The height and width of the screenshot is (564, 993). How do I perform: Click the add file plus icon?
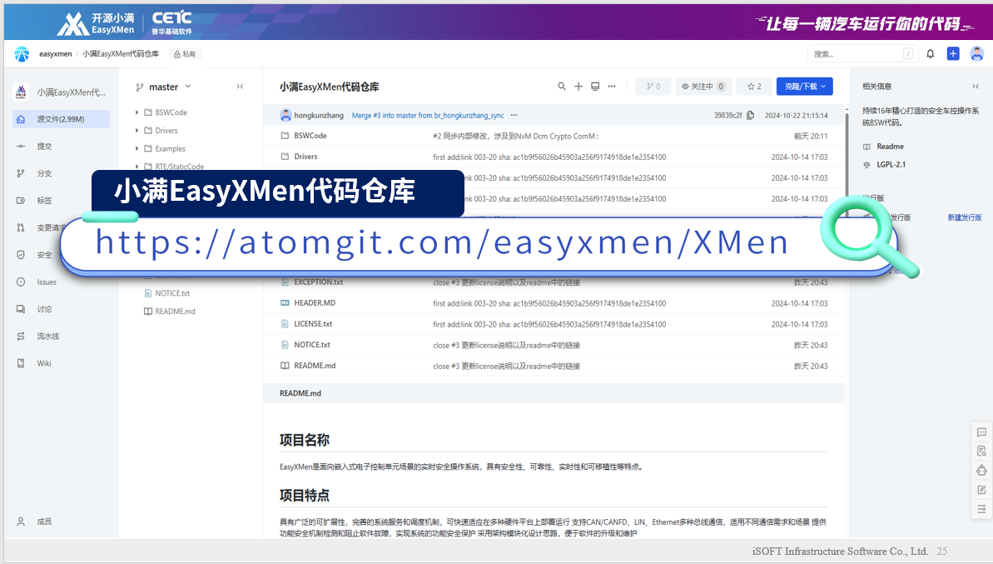click(x=578, y=86)
